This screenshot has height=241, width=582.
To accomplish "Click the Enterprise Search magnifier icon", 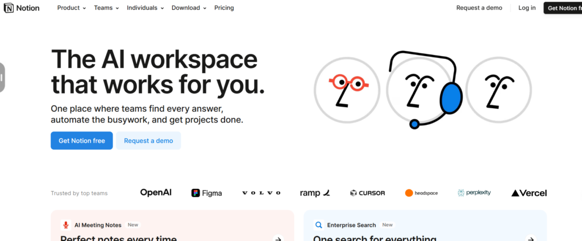I will [319, 225].
